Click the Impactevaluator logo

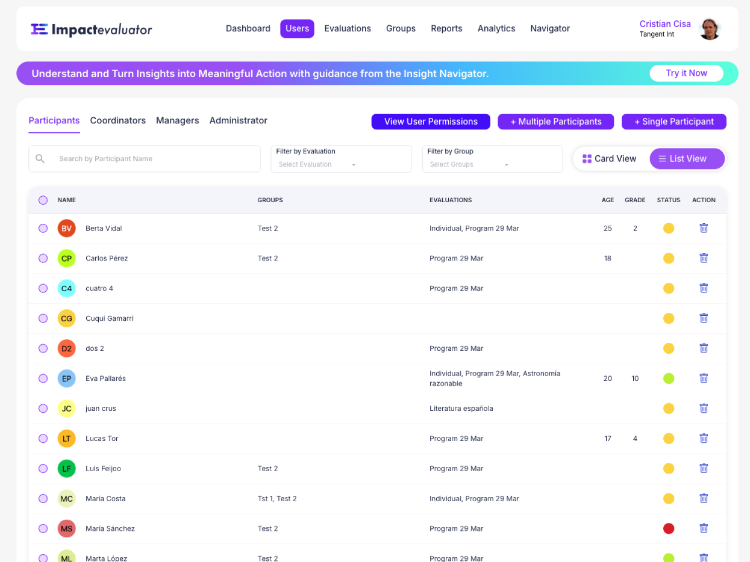(92, 29)
